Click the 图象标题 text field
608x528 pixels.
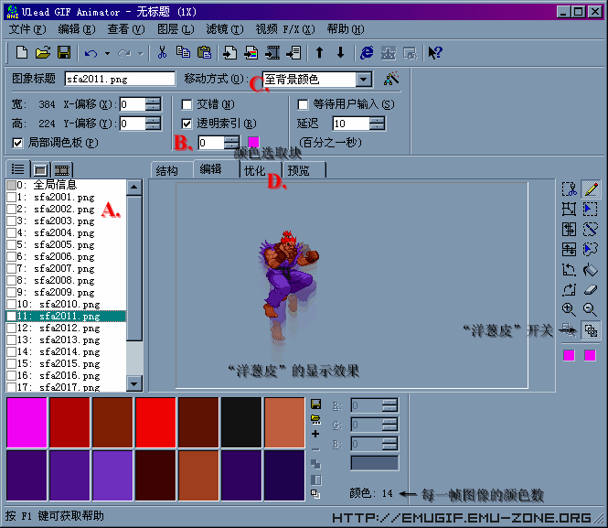coord(119,80)
